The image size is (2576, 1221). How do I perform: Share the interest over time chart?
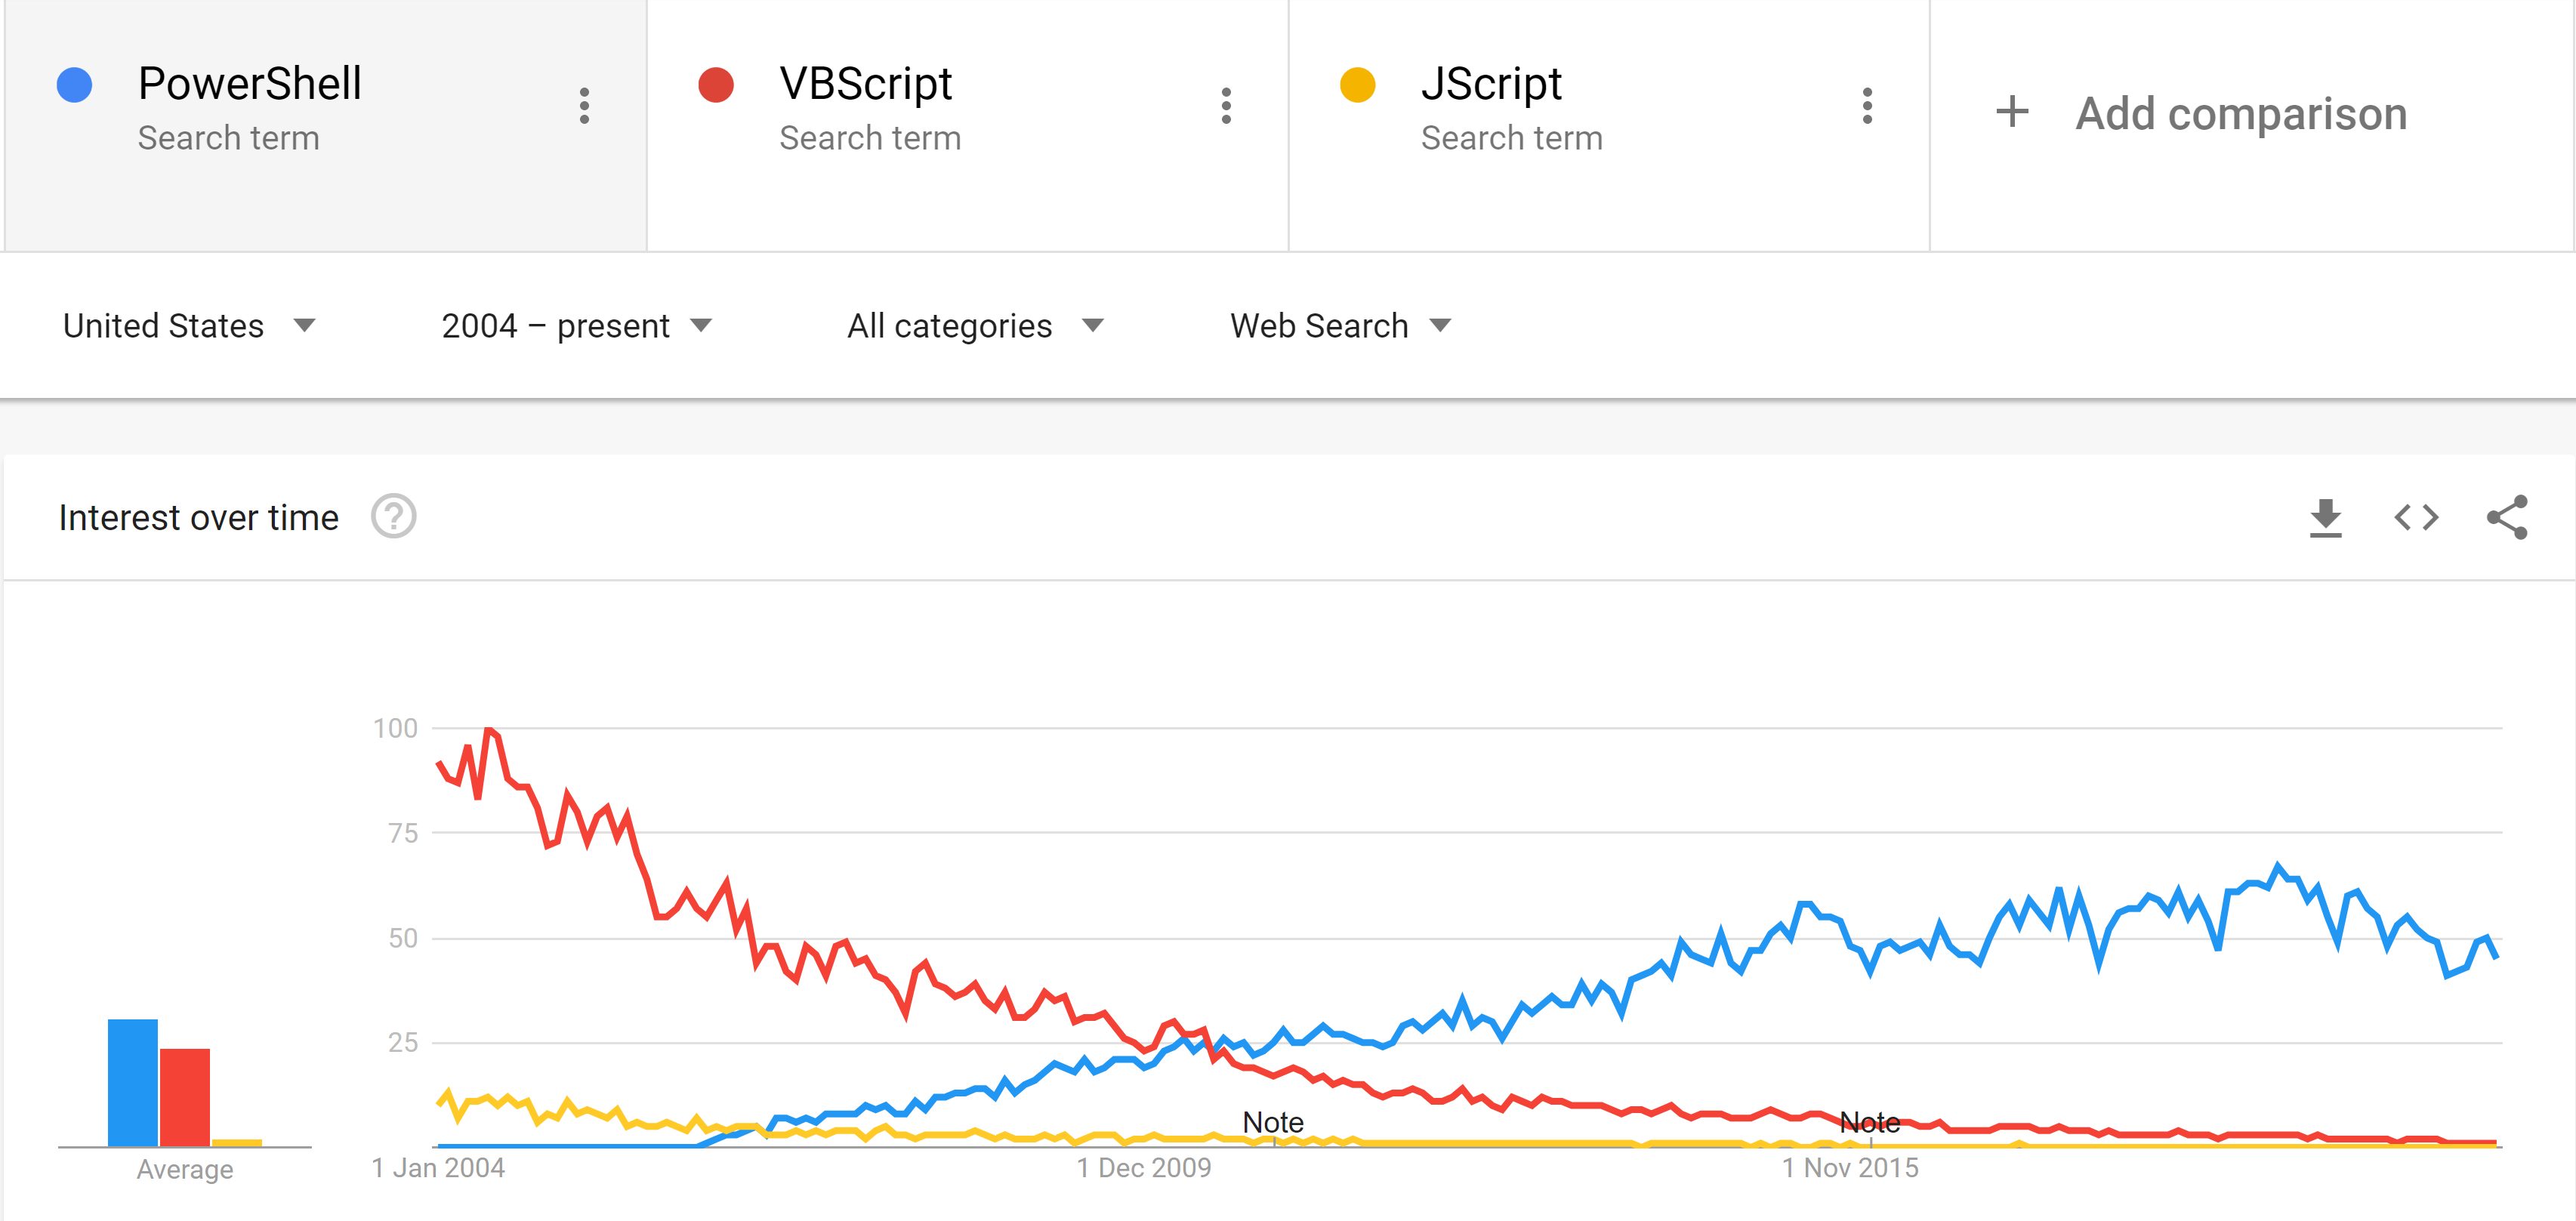click(2507, 517)
